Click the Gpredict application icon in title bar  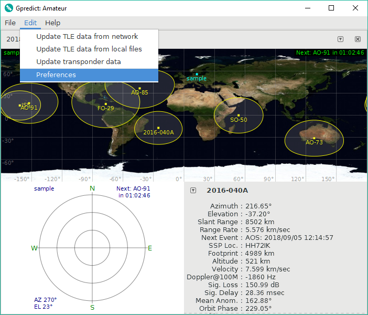click(x=9, y=8)
